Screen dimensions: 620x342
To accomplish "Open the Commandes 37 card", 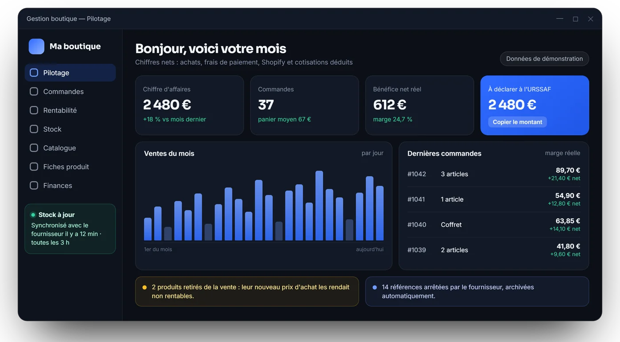I will click(305, 105).
